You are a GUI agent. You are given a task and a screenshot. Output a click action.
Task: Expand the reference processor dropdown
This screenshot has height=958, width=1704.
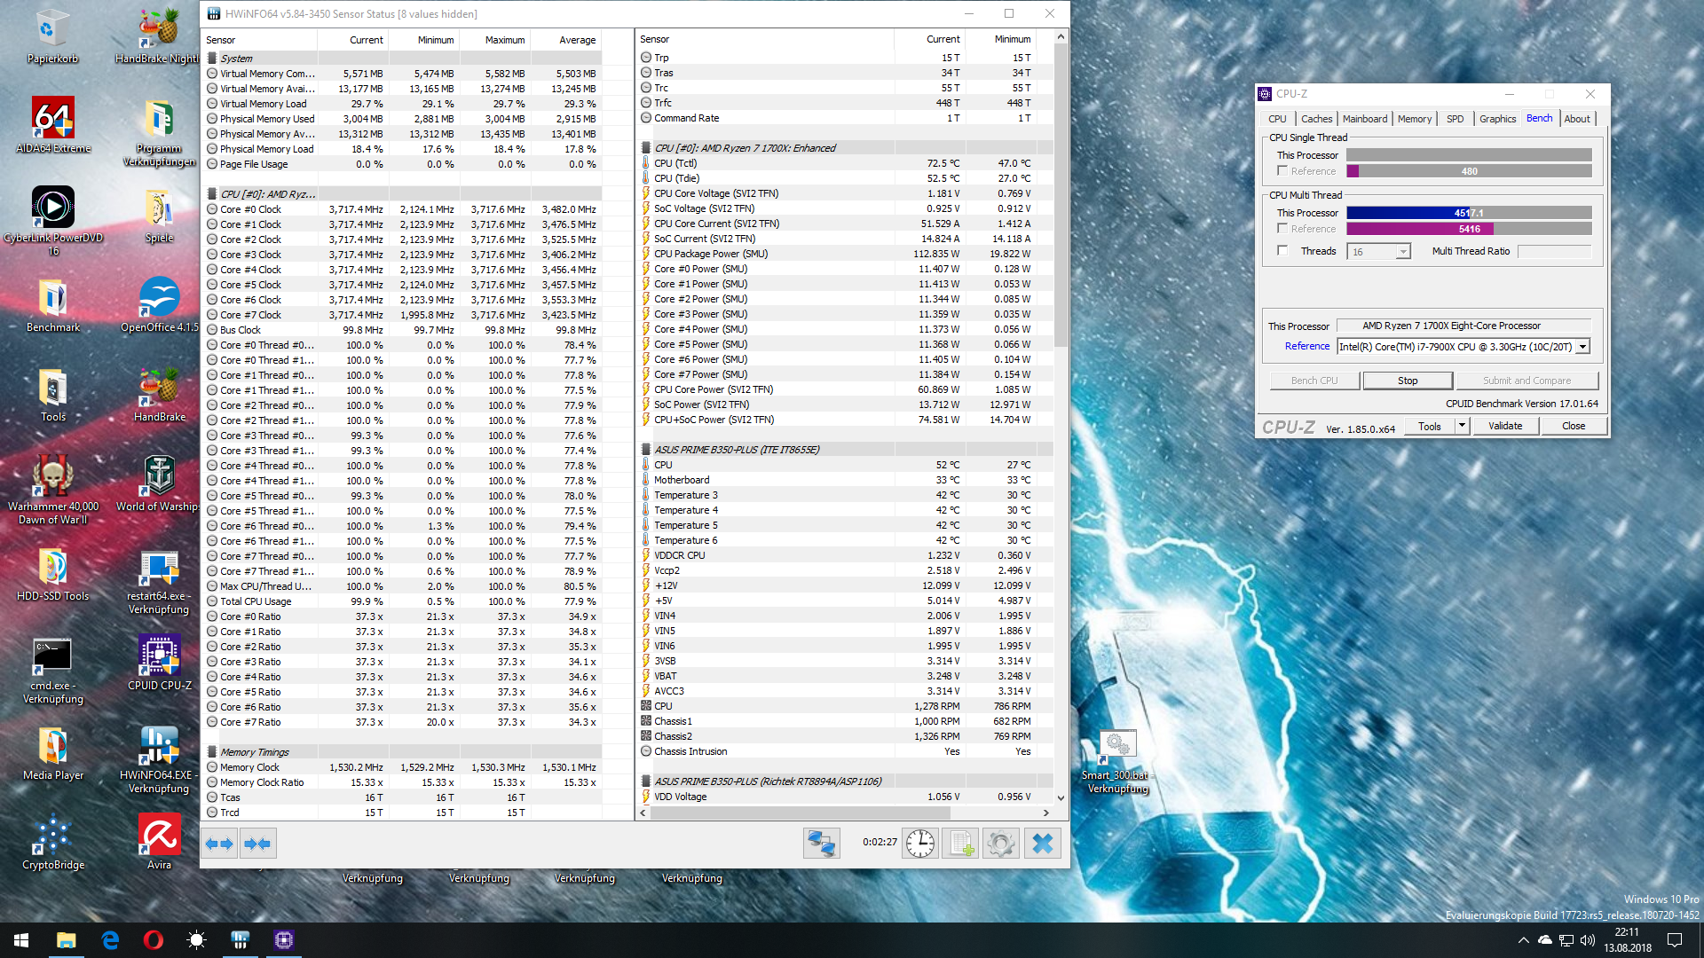(x=1582, y=347)
